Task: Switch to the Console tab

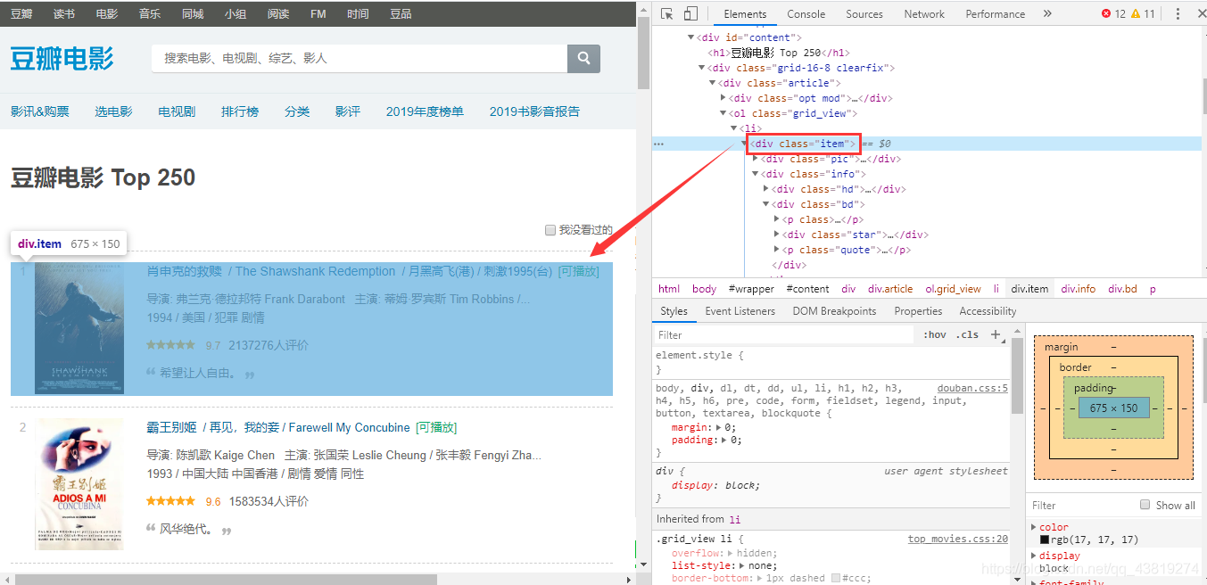Action: click(806, 13)
